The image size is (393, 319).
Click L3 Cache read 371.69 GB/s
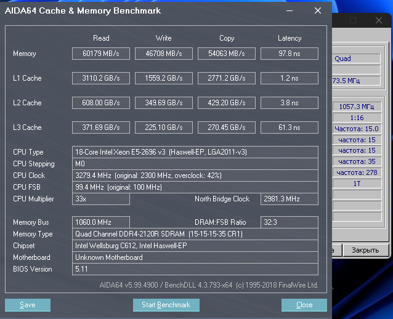click(x=101, y=127)
